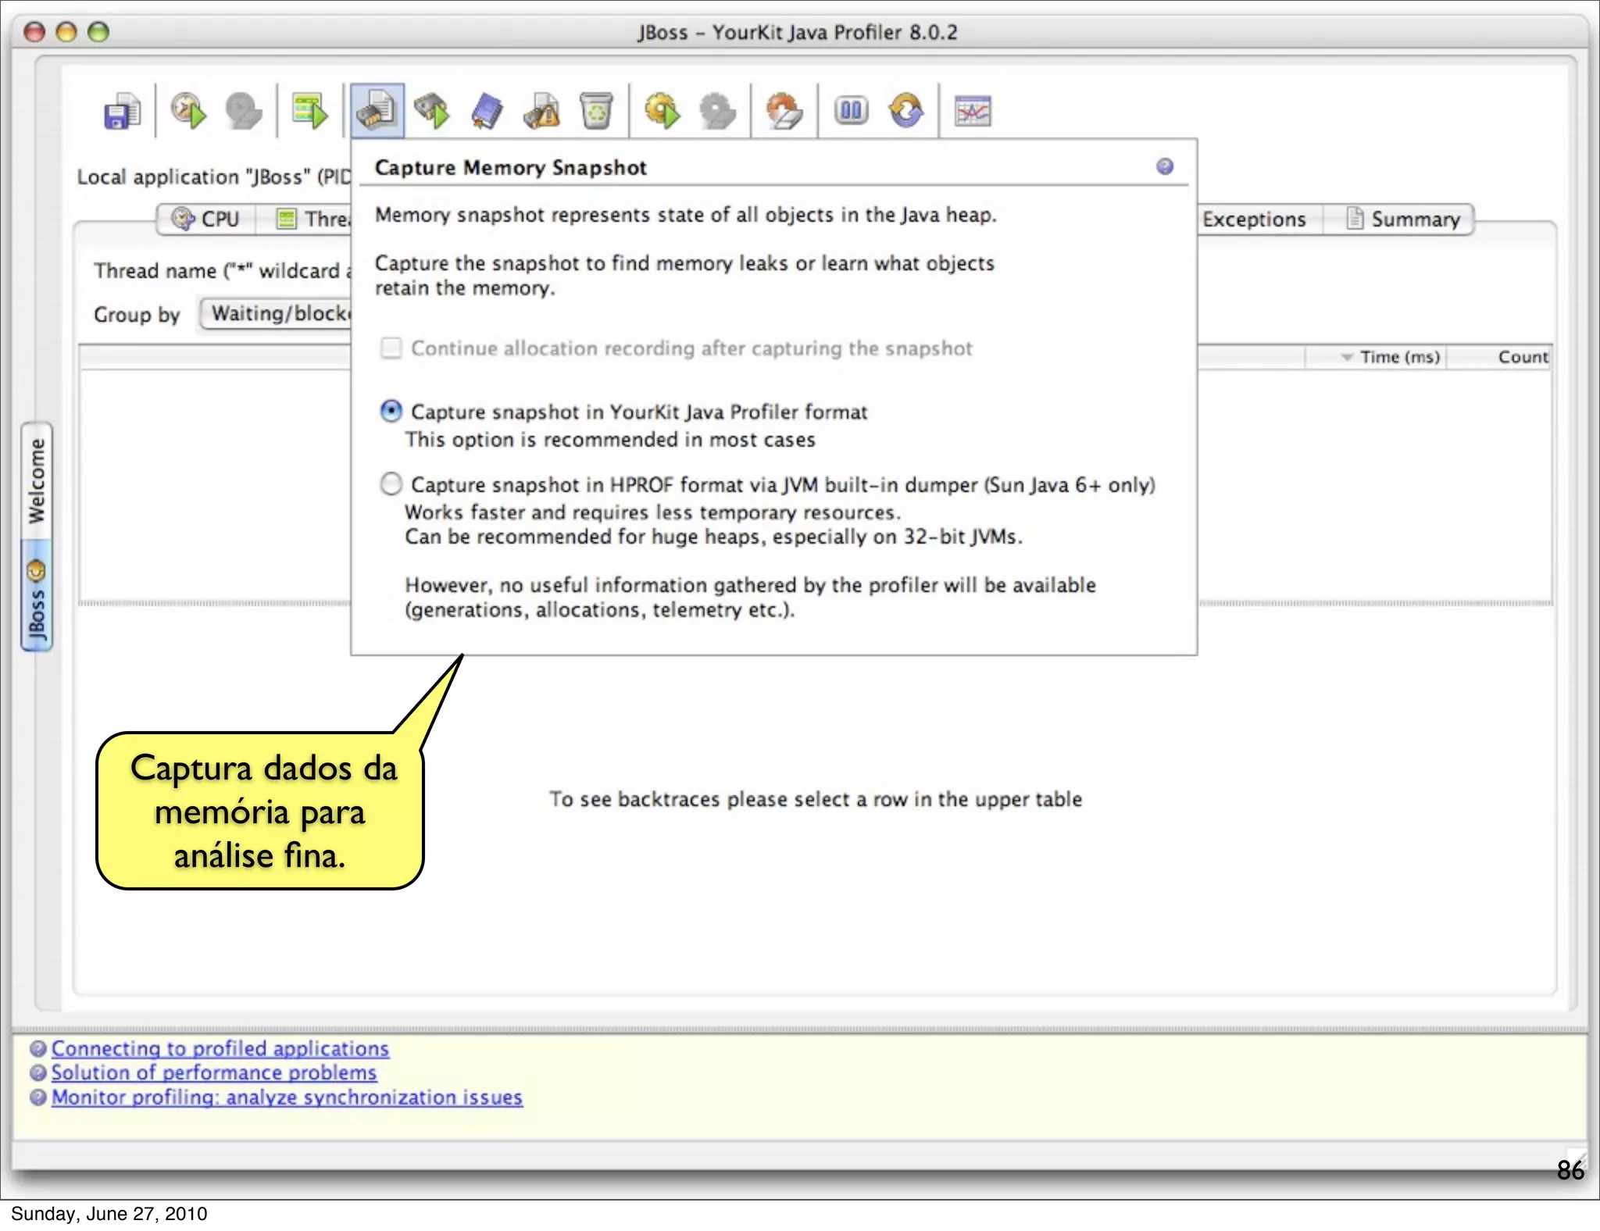Click the blue book toolbar icon

(487, 111)
